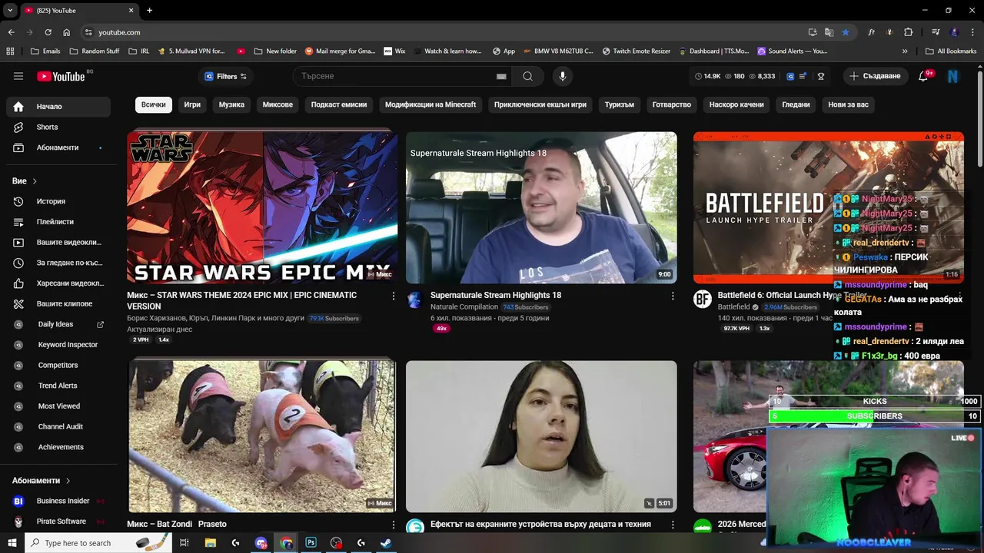Open the account avatar menu
984x553 pixels.
[x=953, y=76]
